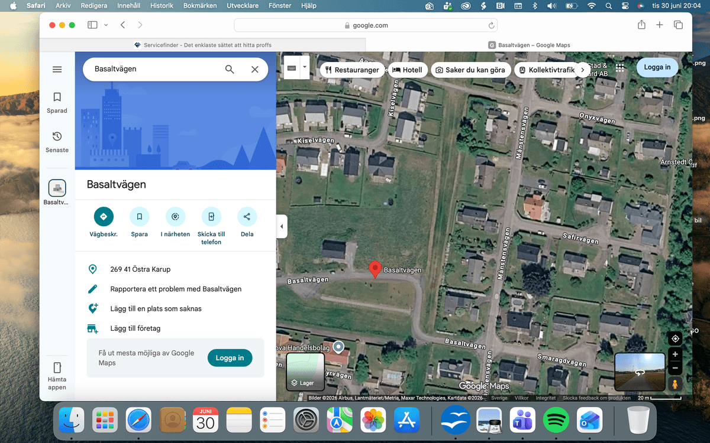Zoom in on the map

(675, 354)
